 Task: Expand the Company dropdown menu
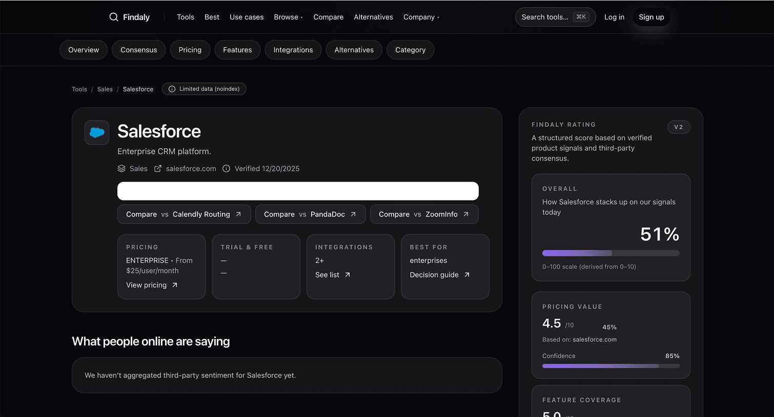(x=421, y=17)
